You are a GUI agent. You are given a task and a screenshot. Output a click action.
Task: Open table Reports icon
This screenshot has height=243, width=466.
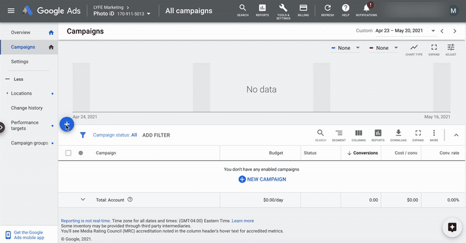click(x=378, y=135)
